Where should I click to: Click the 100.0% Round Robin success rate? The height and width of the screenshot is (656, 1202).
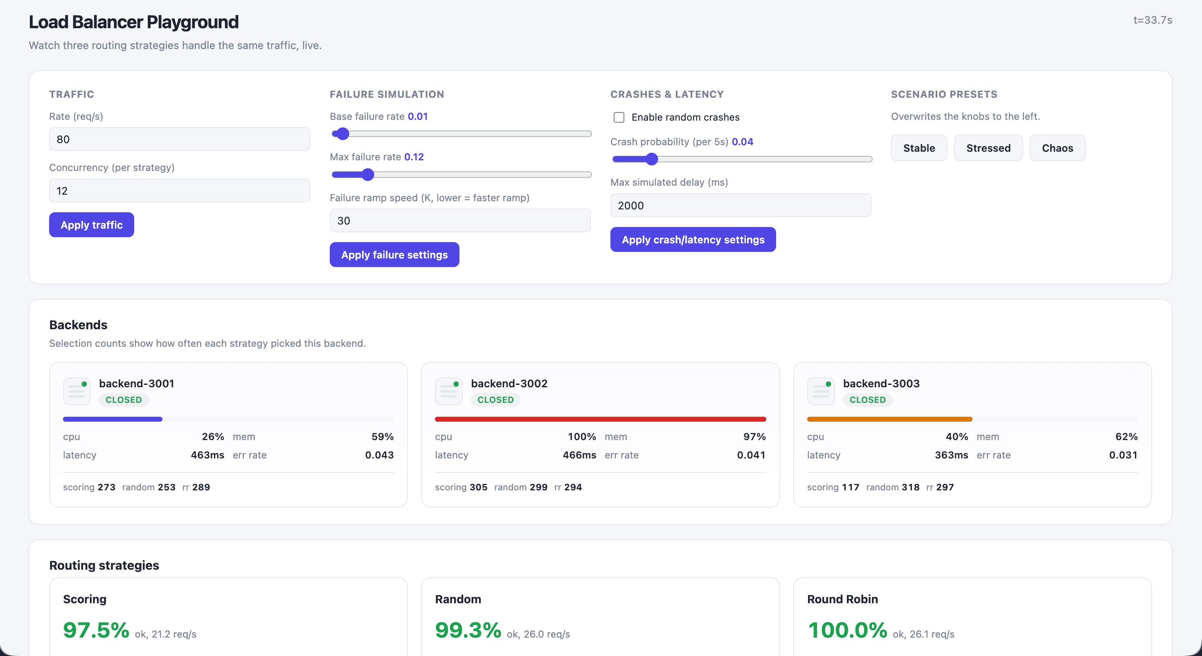847,630
